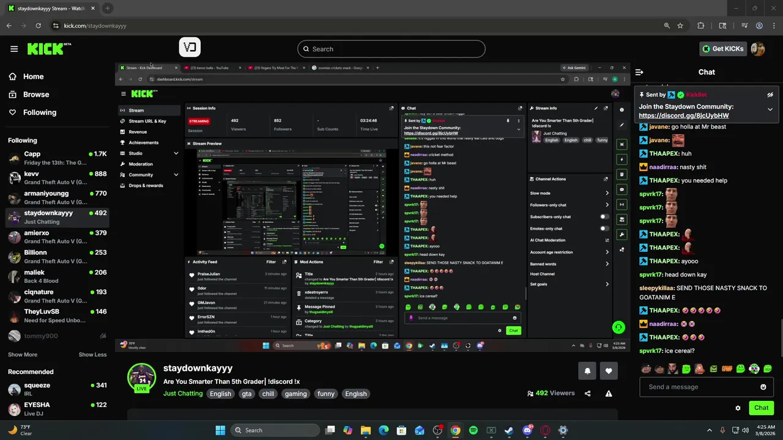Viewport: 783px width, 440px height.
Task: Open armaniyoungg's channel in Following list
Action: (57, 197)
